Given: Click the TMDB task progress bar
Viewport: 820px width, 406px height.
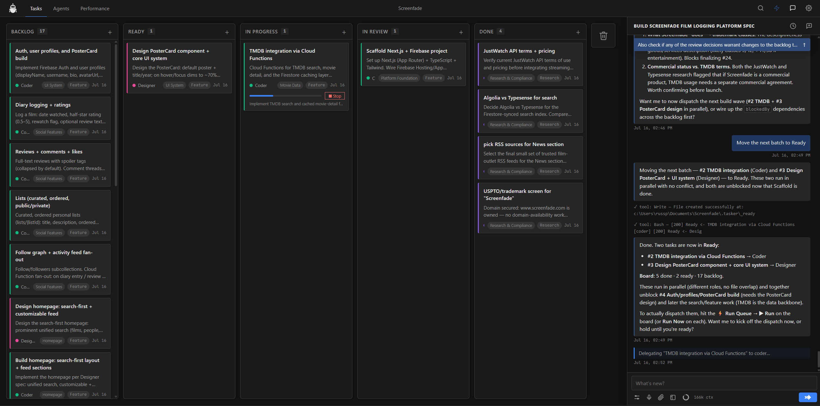Looking at the screenshot, I should (x=285, y=96).
